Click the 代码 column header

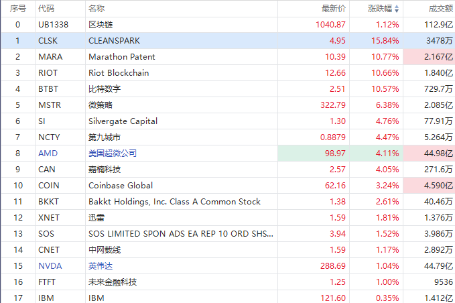coord(46,9)
